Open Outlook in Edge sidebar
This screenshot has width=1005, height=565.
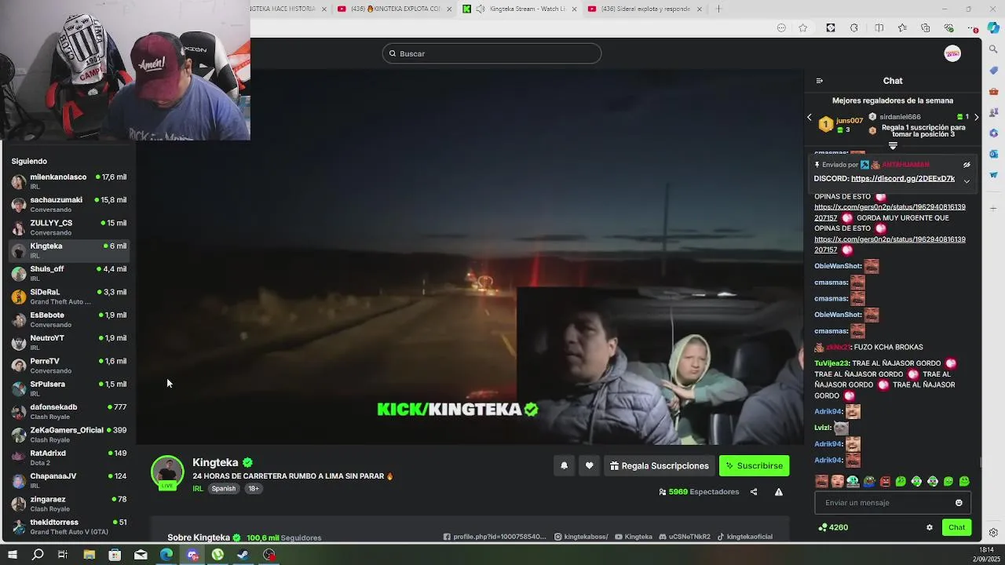[x=993, y=154]
